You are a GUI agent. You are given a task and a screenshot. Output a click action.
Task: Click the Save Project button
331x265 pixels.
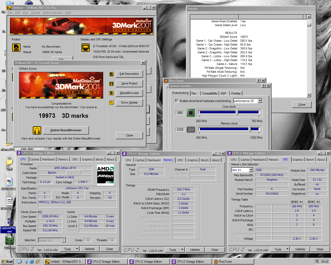pyautogui.click(x=129, y=84)
